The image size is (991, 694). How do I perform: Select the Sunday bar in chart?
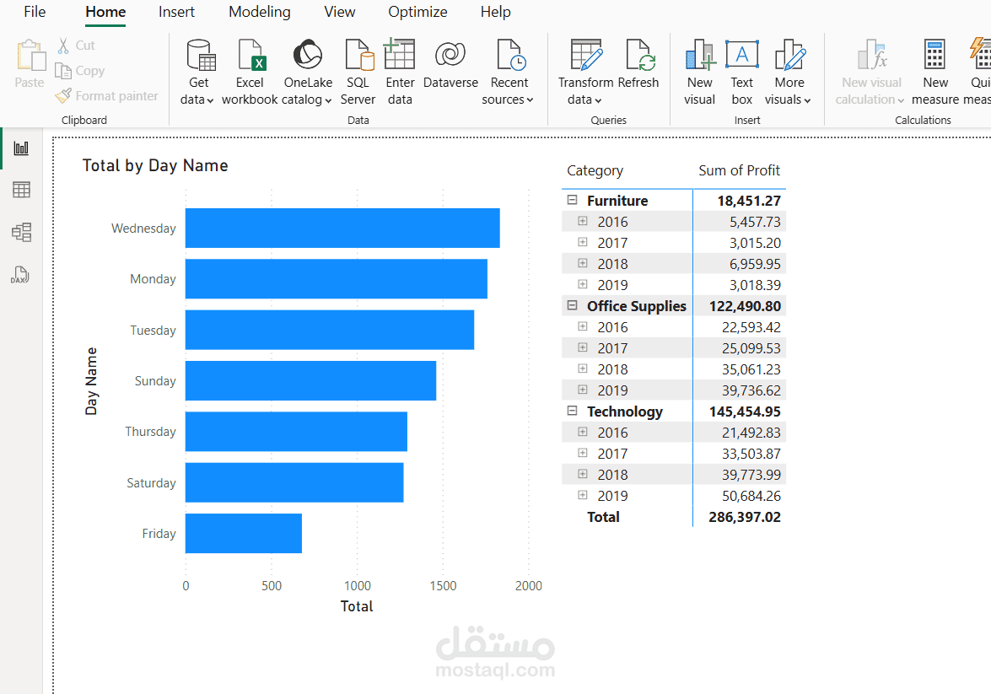pyautogui.click(x=310, y=380)
